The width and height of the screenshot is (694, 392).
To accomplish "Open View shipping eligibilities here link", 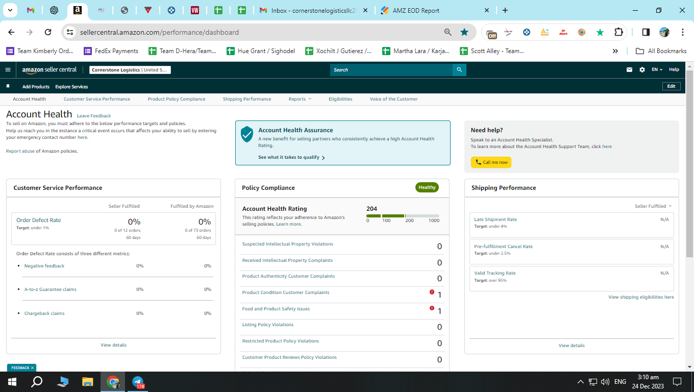I will coord(641,297).
